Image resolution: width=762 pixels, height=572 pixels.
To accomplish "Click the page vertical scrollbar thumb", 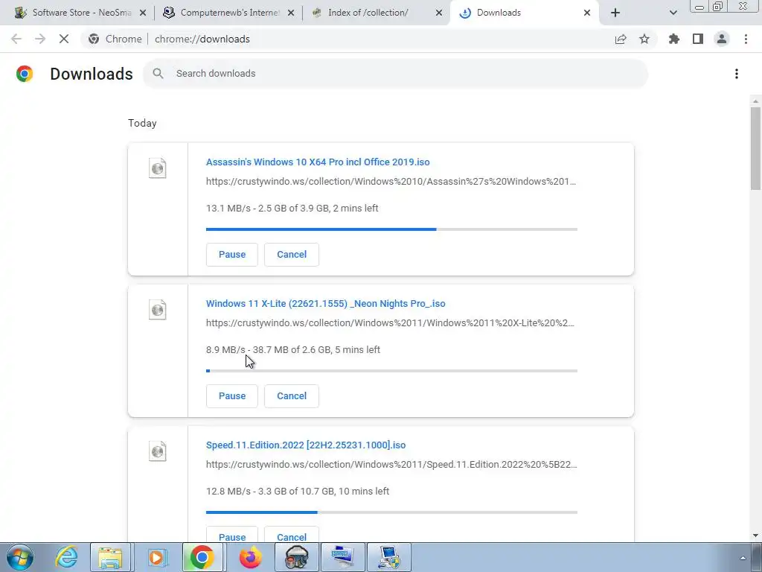I will 755,148.
